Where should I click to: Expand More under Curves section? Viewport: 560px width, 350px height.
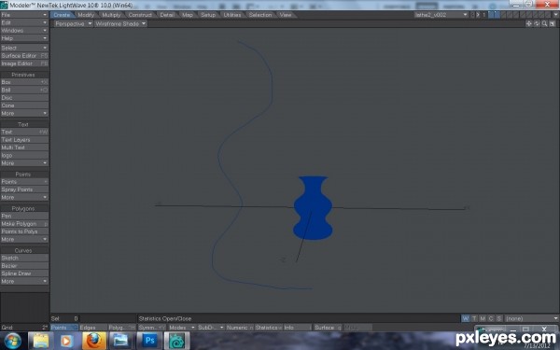pos(24,282)
